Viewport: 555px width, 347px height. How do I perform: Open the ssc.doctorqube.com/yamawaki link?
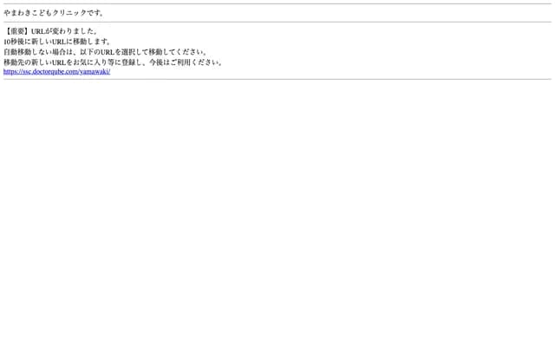[x=56, y=72]
